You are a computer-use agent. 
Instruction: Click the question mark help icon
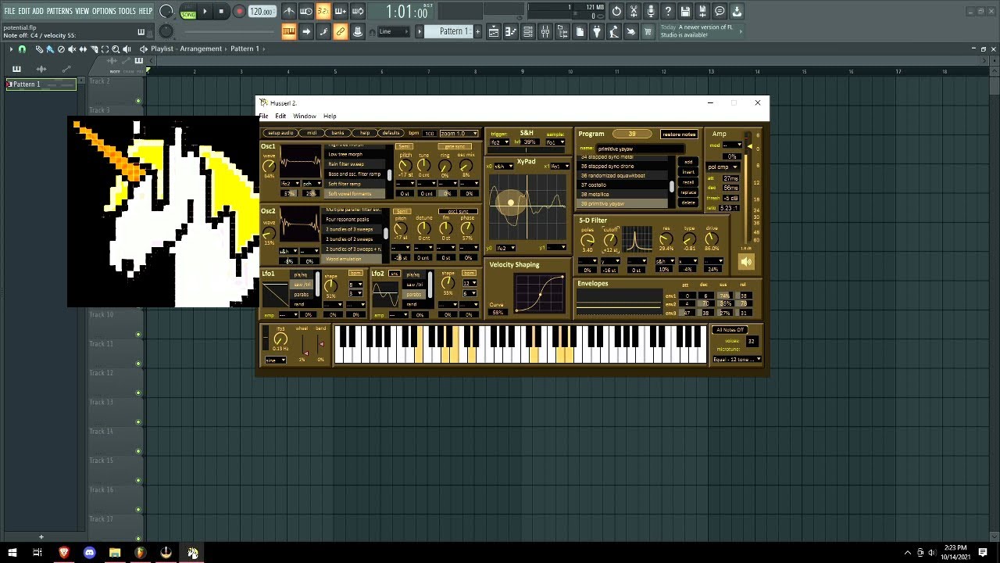click(x=668, y=12)
